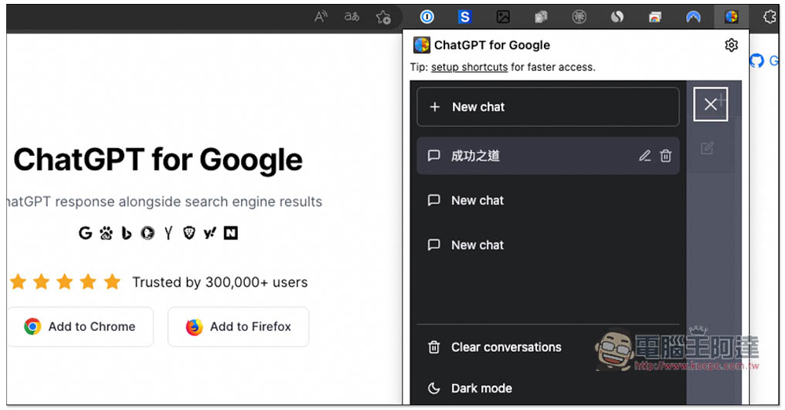Image resolution: width=785 pixels, height=410 pixels.
Task: Click the ChatGPT for Google toolbar extension icon
Action: [x=732, y=17]
